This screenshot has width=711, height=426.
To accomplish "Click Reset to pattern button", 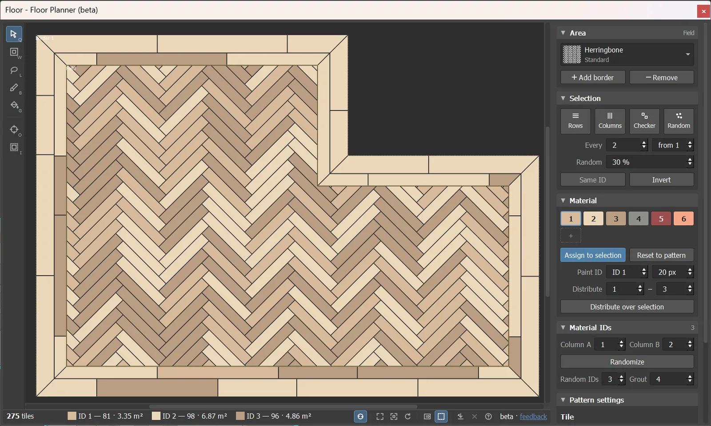I will (x=662, y=255).
